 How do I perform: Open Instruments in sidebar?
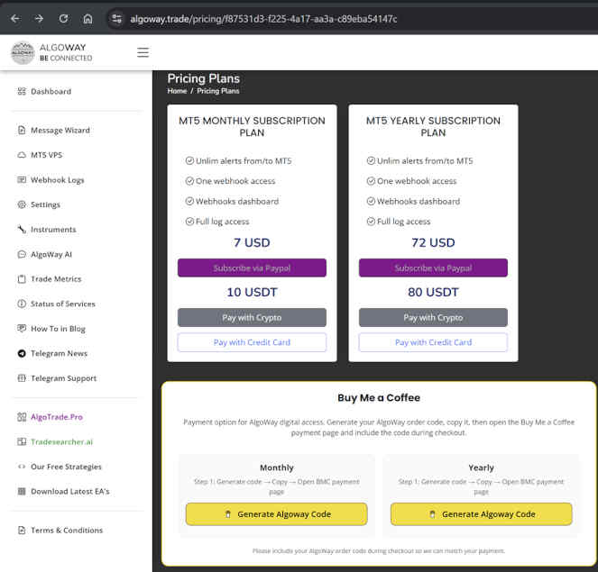pos(53,230)
